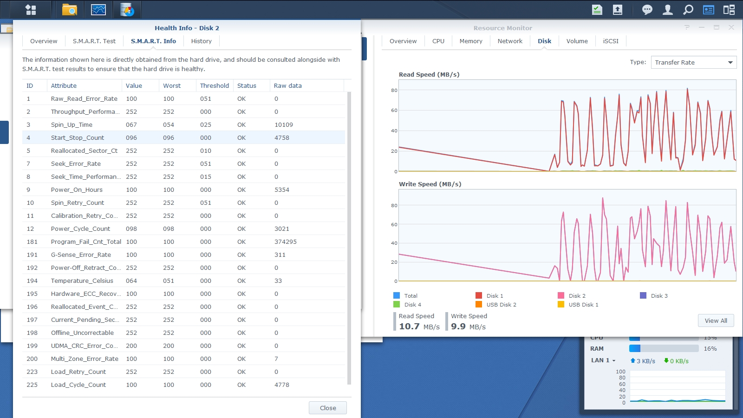Image resolution: width=743 pixels, height=418 pixels.
Task: Select the Start_Stop_Count row
Action: click(183, 137)
